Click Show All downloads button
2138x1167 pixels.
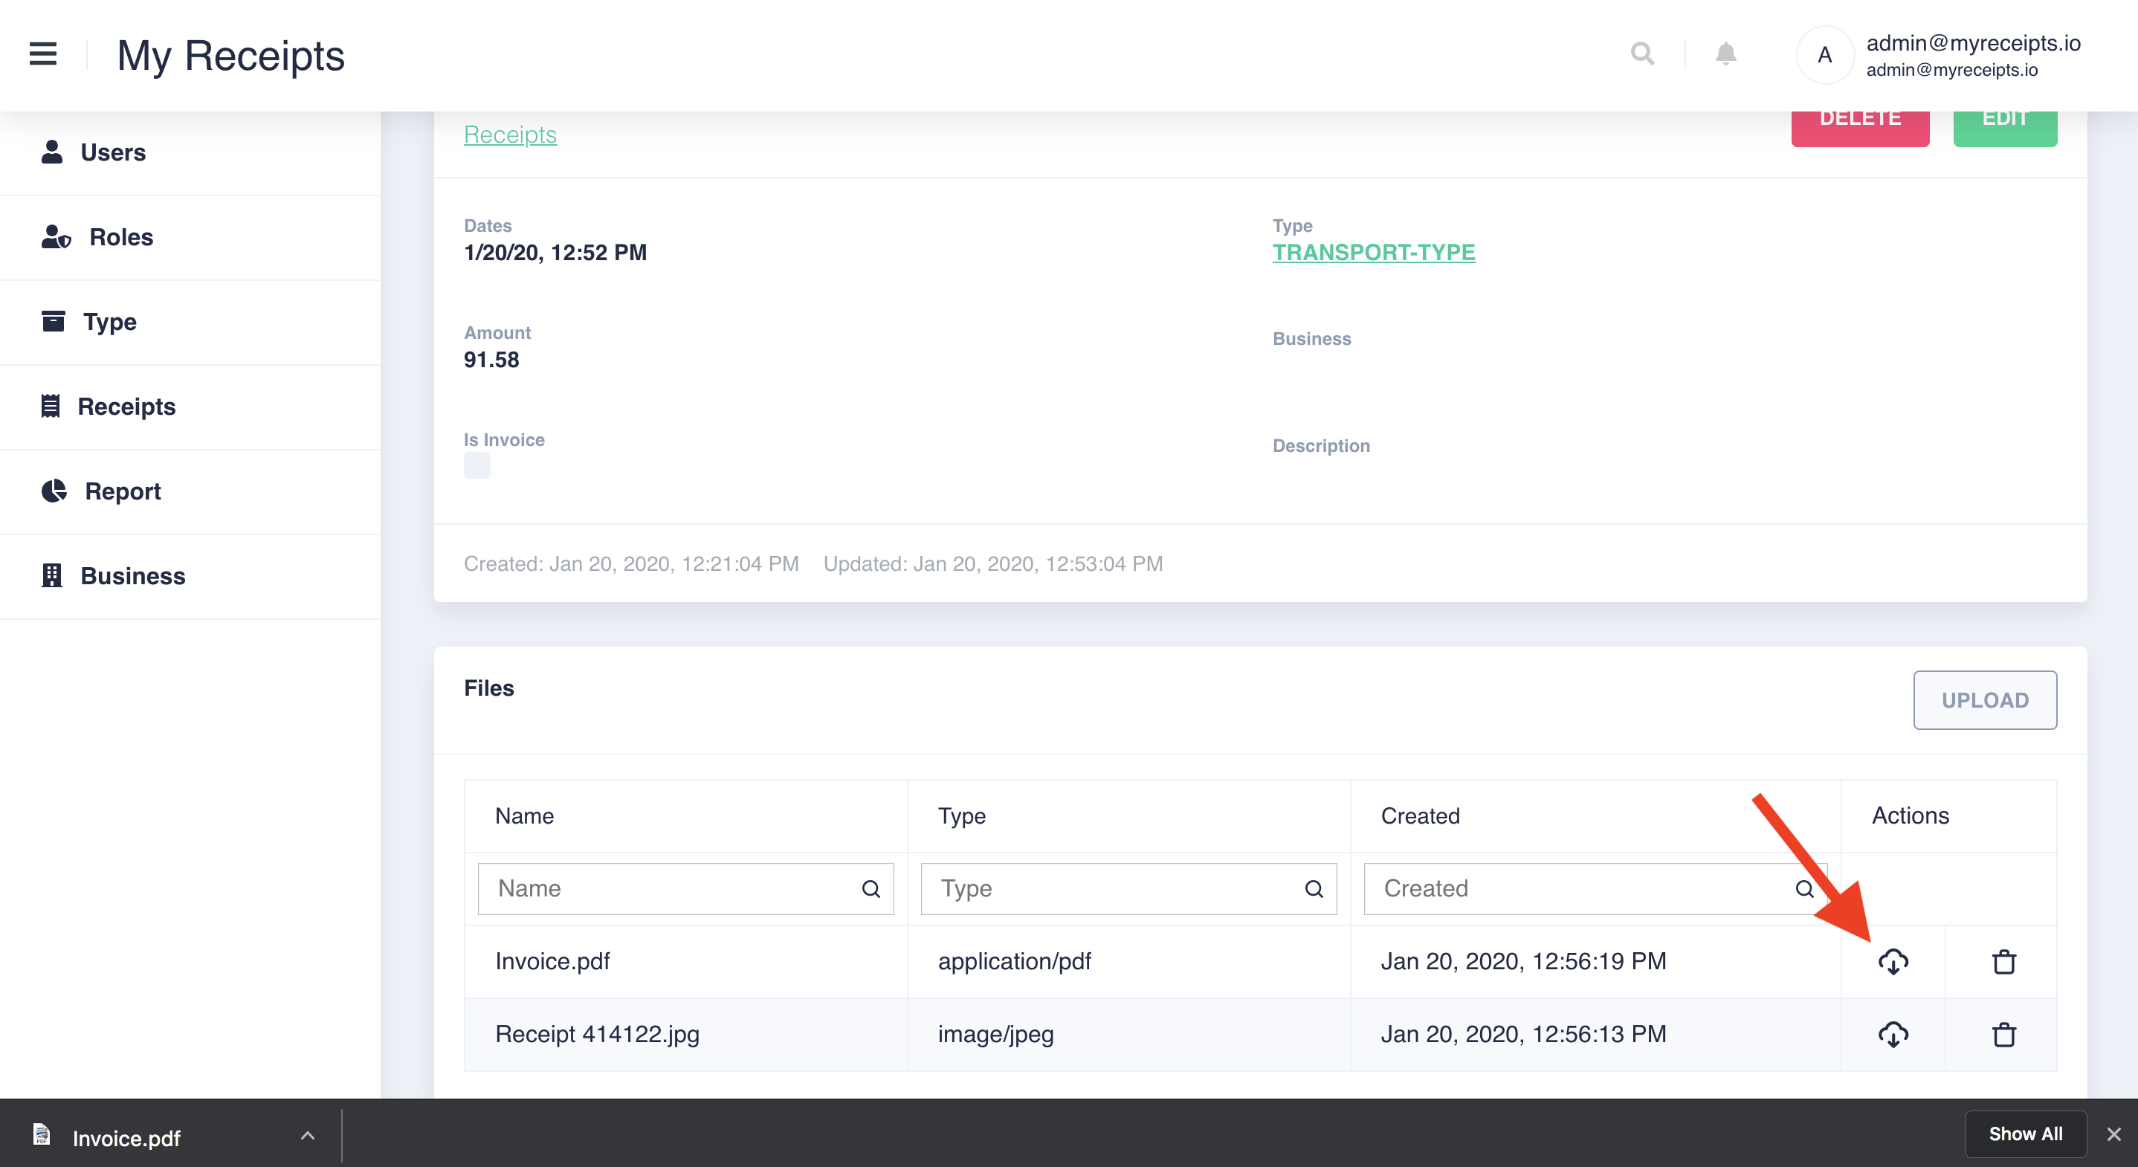[2025, 1134]
